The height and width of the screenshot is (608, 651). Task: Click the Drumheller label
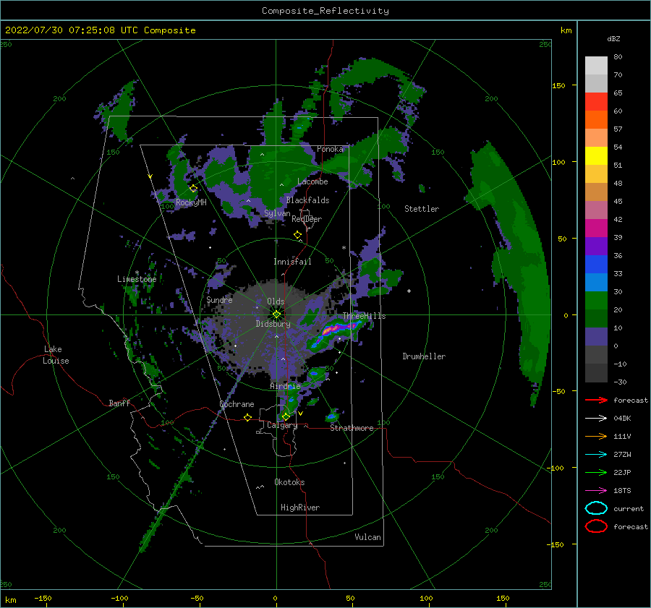(424, 356)
